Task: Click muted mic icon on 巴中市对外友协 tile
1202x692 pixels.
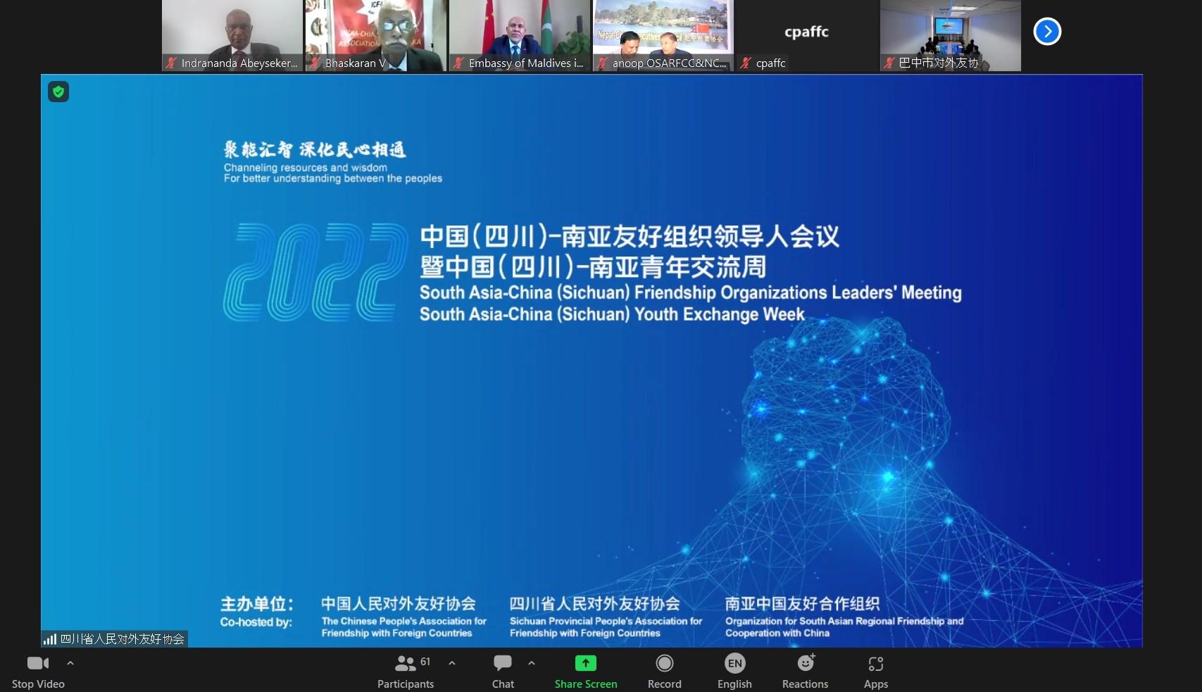Action: click(889, 63)
